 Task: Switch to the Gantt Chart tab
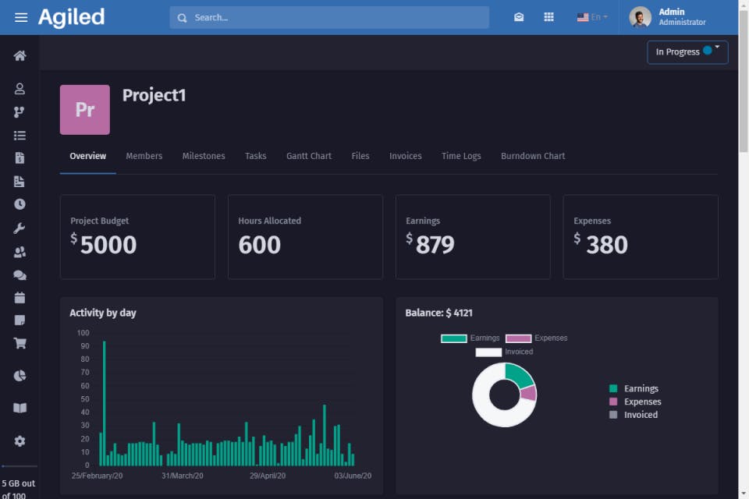309,156
